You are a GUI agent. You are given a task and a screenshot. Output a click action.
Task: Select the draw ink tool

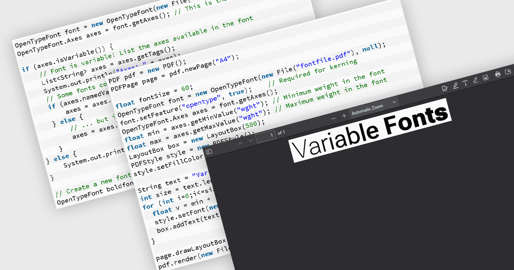[x=475, y=80]
